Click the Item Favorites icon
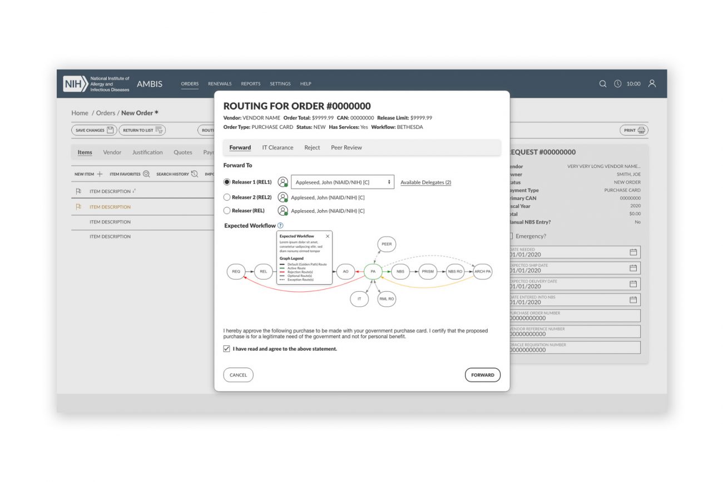The height and width of the screenshot is (482, 723). [146, 174]
